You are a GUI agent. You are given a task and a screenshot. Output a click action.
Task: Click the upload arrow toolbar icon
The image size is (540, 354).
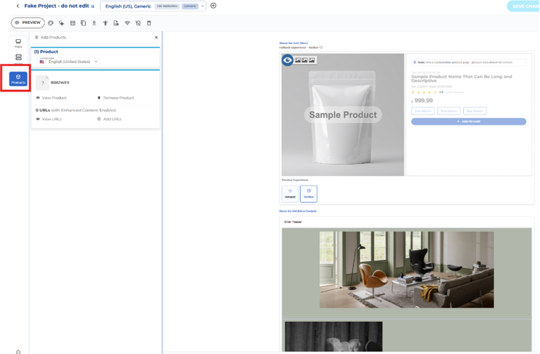pyautogui.click(x=94, y=23)
